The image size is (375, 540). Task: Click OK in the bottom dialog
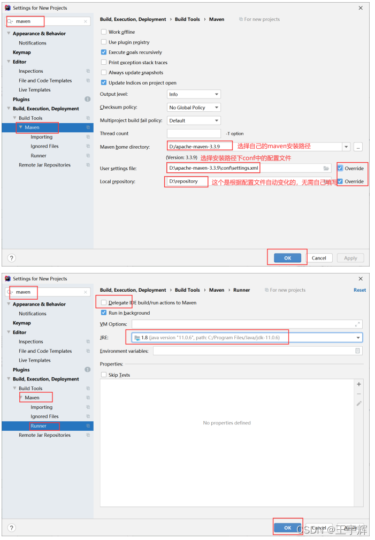[x=287, y=528]
